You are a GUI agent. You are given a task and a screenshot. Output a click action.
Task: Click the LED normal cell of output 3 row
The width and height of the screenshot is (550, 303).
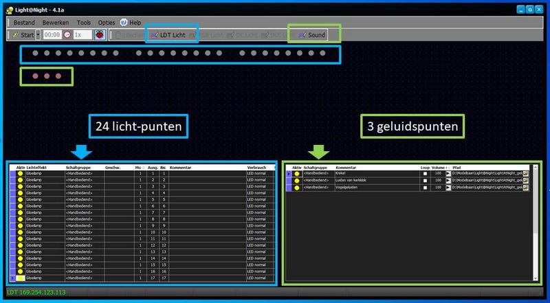pyautogui.click(x=260, y=187)
